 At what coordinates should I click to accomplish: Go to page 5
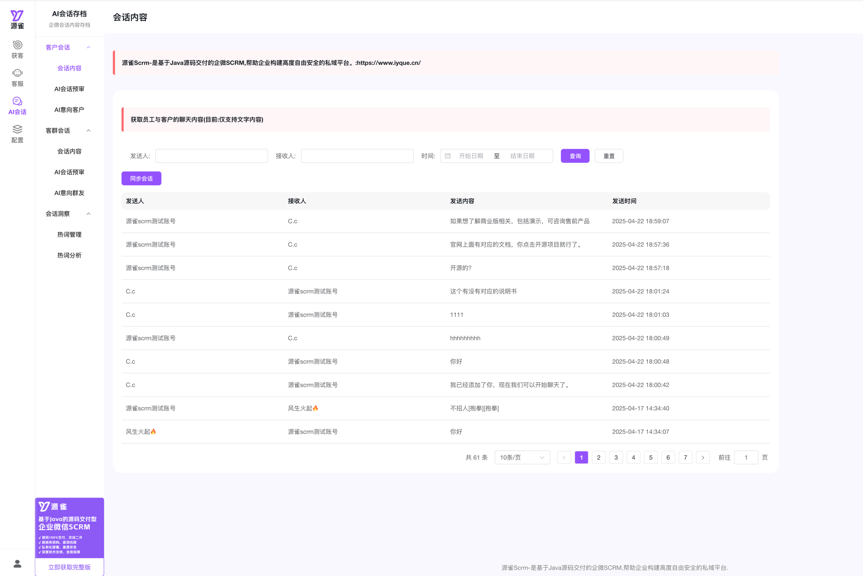click(x=651, y=458)
